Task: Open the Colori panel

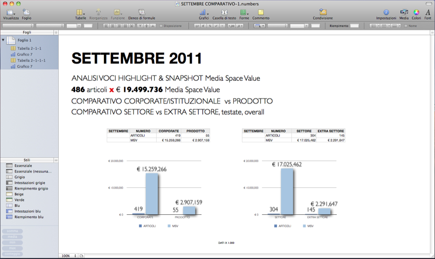Action: point(416,13)
